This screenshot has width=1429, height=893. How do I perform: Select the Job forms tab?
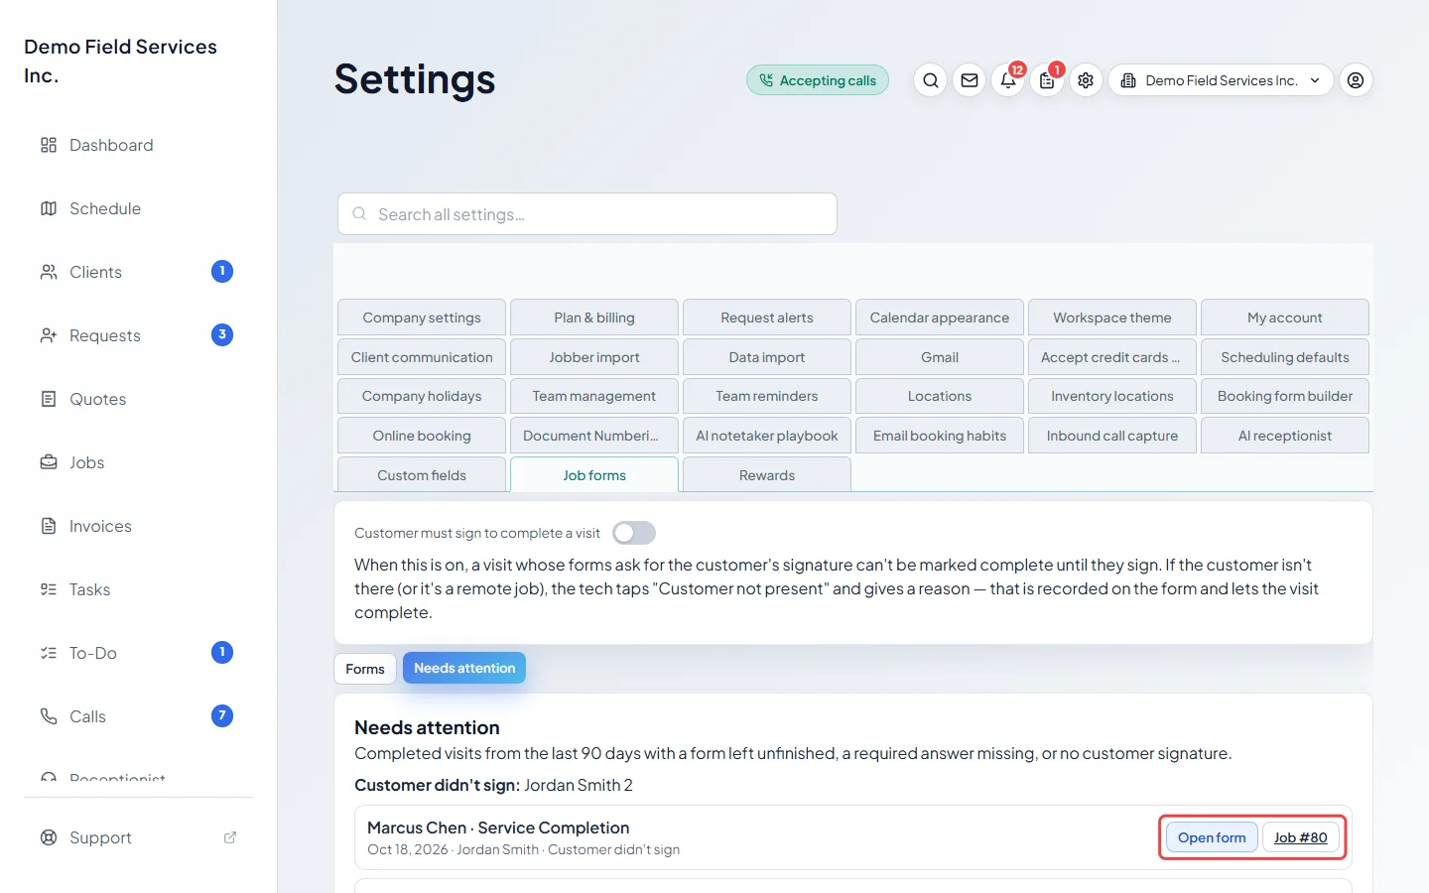pos(594,475)
